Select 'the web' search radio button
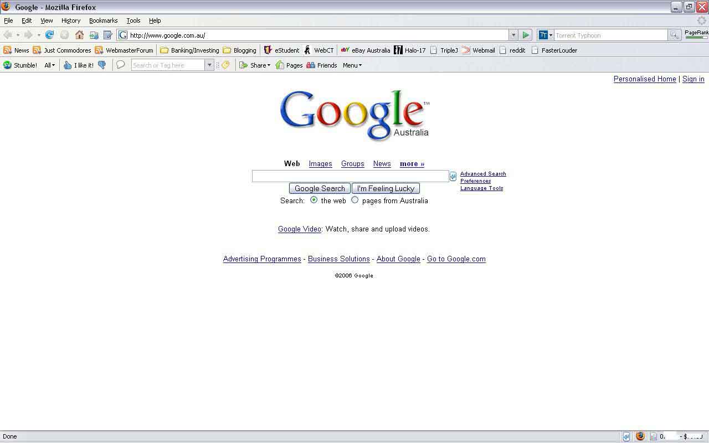Image resolution: width=709 pixels, height=443 pixels. pos(314,200)
